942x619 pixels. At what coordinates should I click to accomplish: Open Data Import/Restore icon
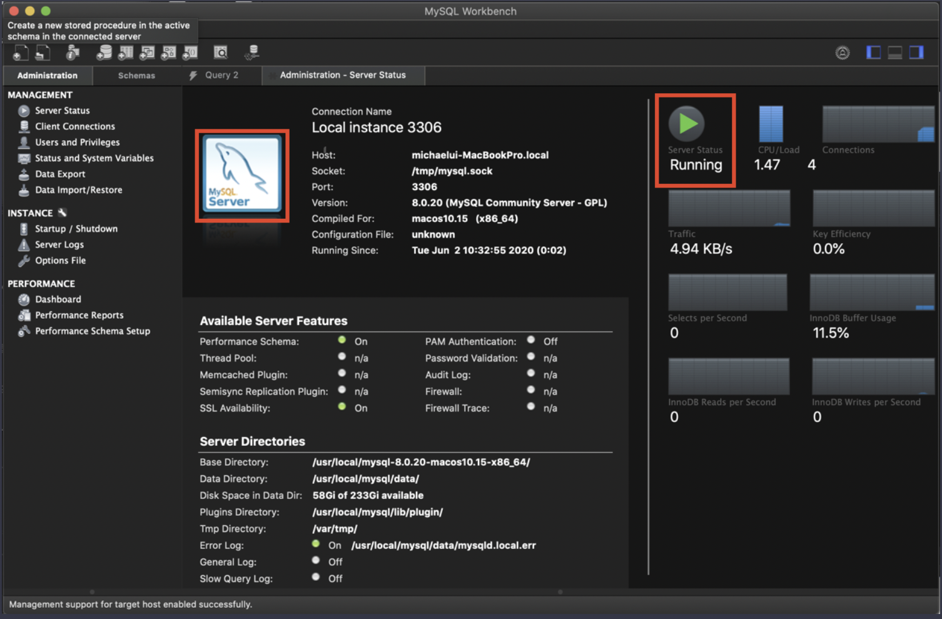pos(24,190)
